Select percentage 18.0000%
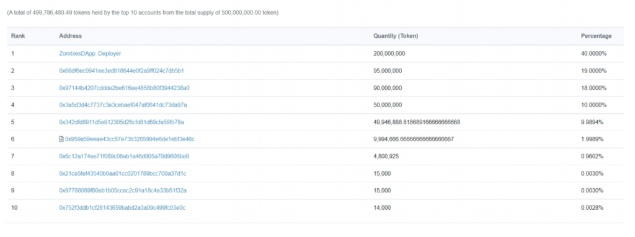 [593, 88]
